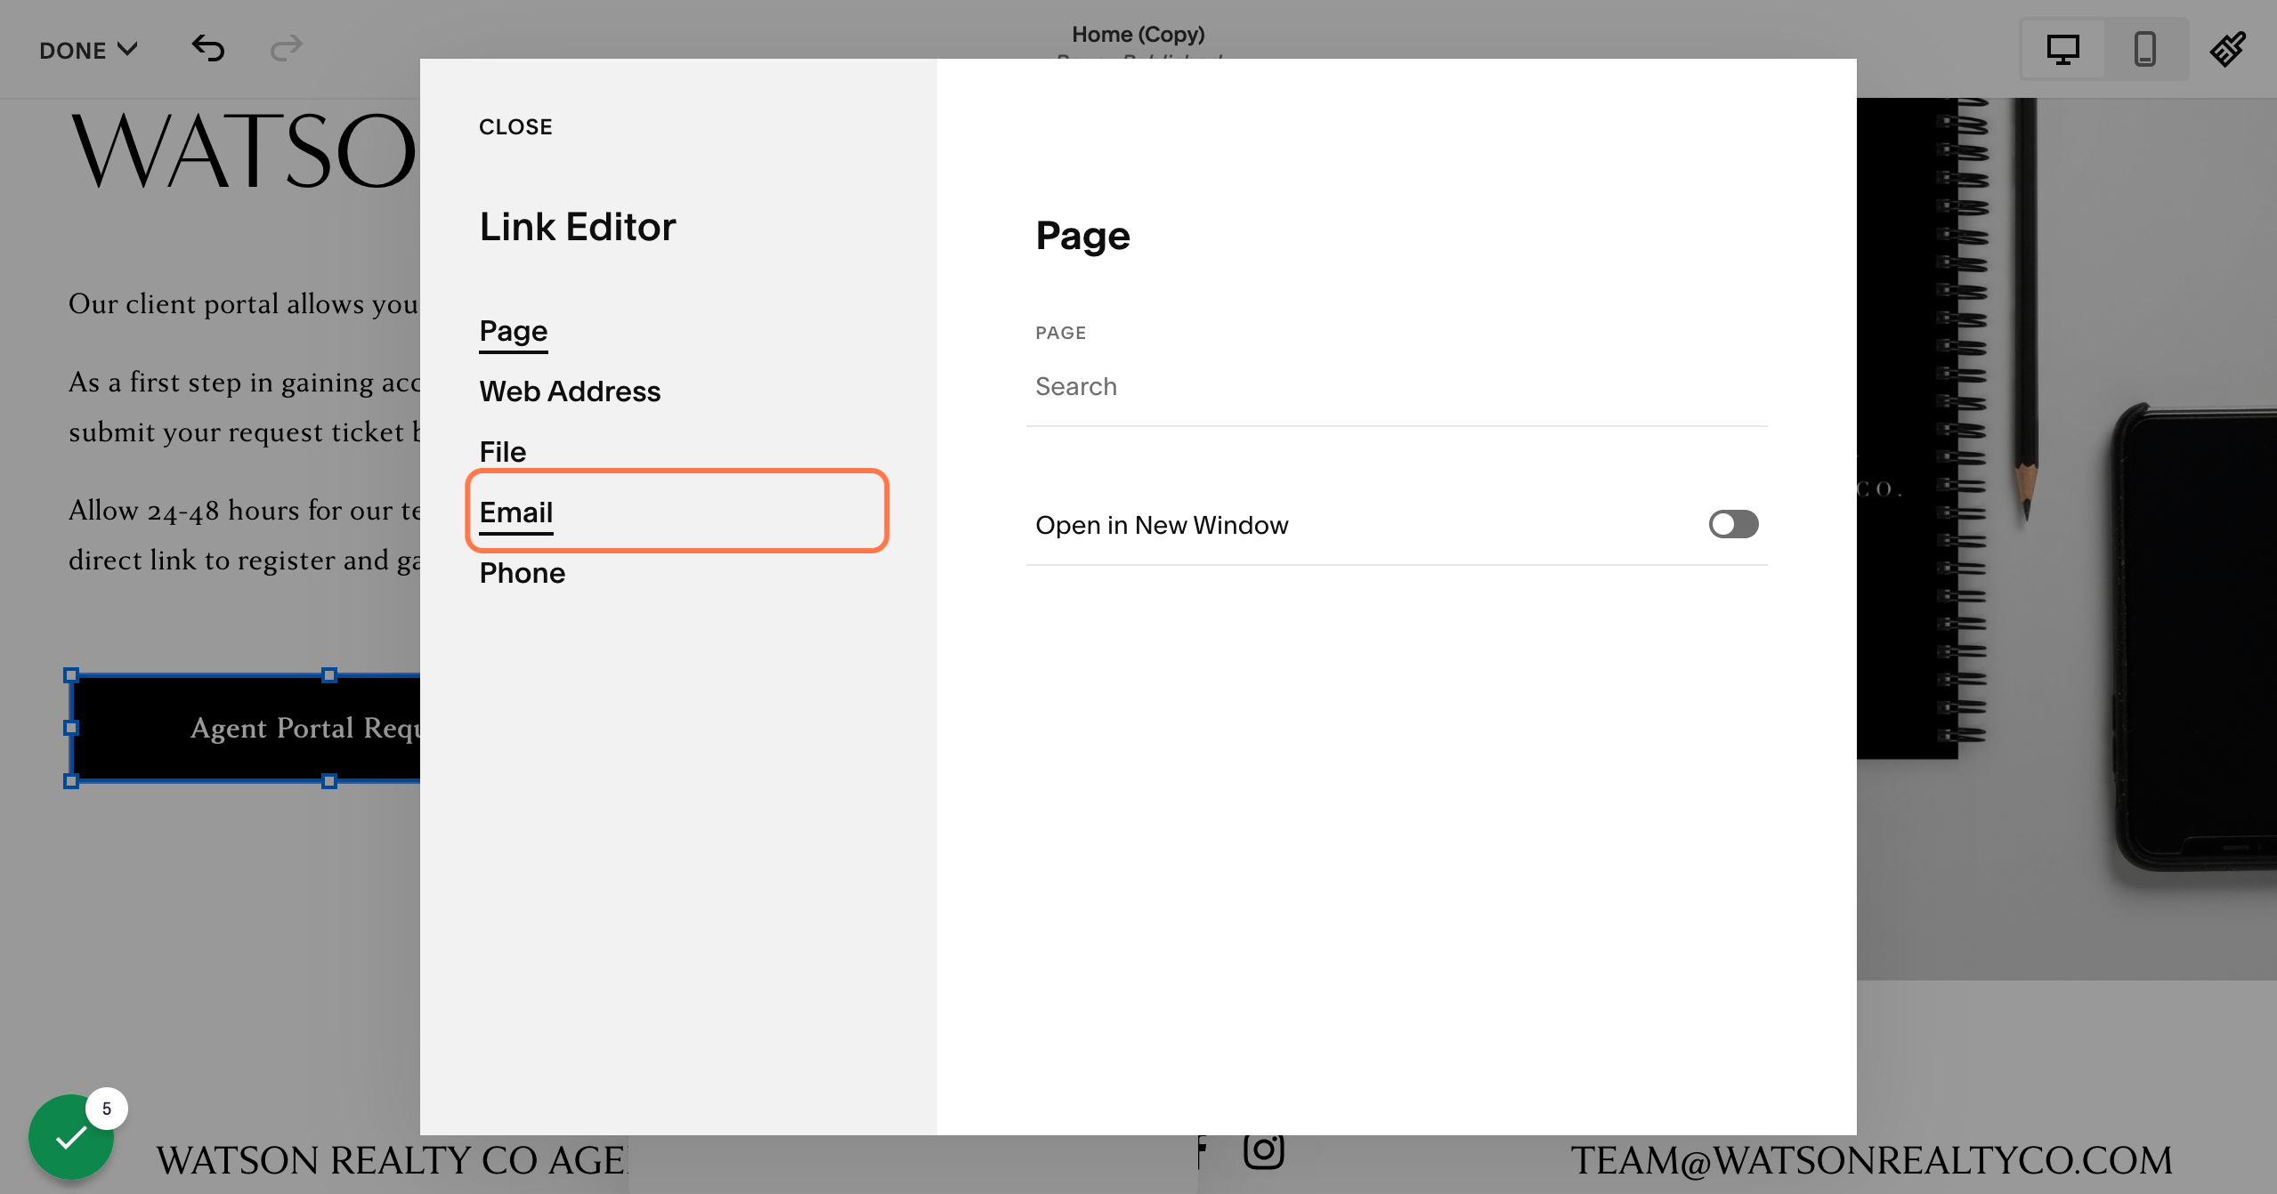Click the green checkmark badge icon

point(71,1136)
